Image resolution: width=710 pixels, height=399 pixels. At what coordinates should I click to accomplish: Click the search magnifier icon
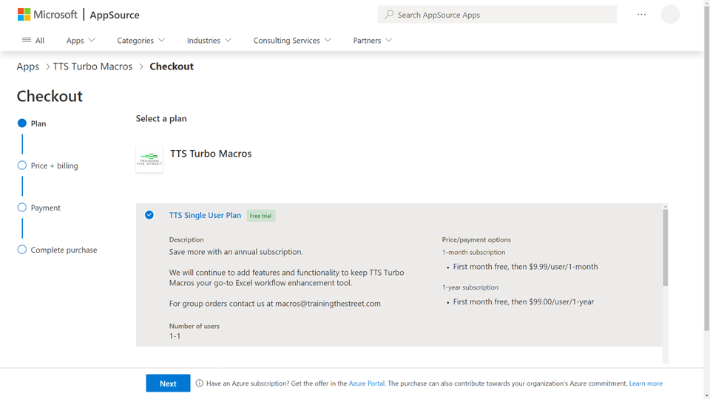[389, 15]
